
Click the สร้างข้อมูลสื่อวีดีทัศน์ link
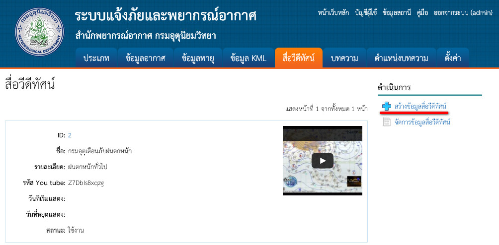tap(420, 106)
